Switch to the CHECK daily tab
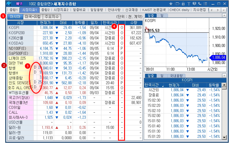The height and width of the screenshot is (143, 229). point(179,10)
